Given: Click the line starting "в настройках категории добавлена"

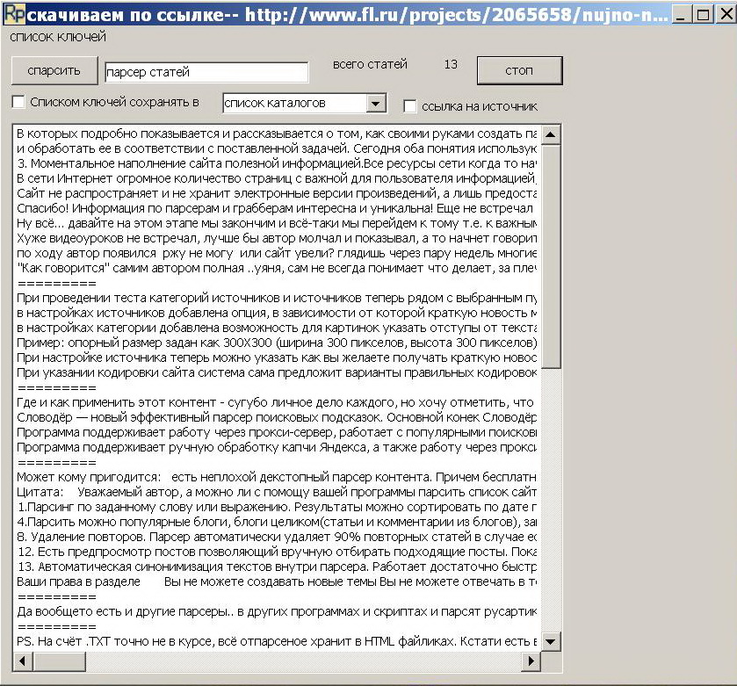Looking at the screenshot, I should coord(277,328).
